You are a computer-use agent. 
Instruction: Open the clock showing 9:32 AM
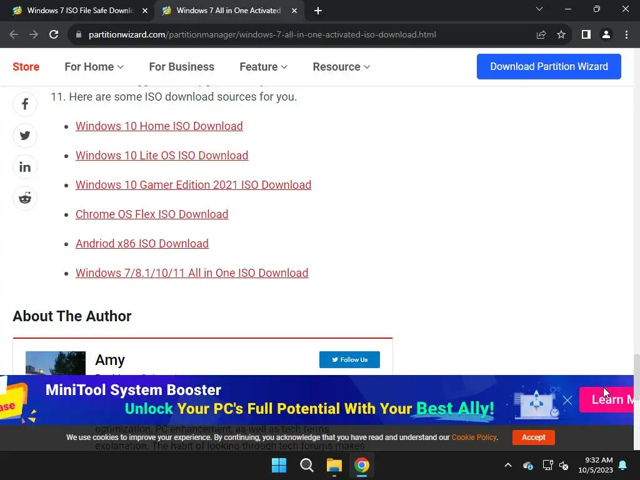click(x=596, y=465)
